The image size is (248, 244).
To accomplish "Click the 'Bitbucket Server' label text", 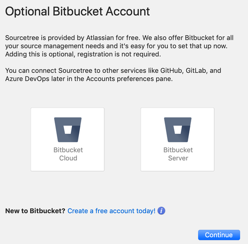I will coord(178,154).
